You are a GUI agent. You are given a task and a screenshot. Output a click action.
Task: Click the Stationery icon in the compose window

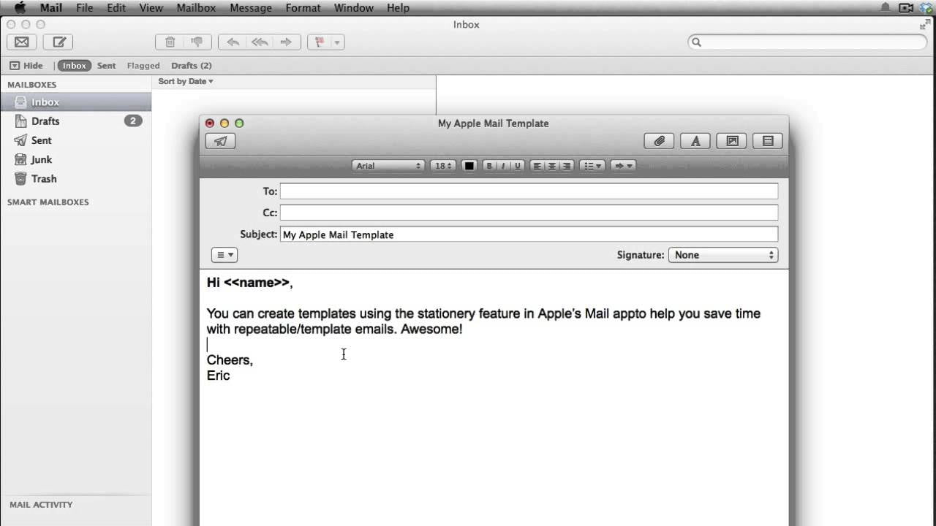(767, 140)
